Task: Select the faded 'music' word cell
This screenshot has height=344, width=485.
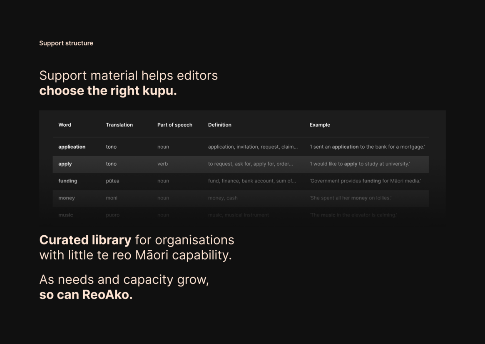Action: [65, 215]
